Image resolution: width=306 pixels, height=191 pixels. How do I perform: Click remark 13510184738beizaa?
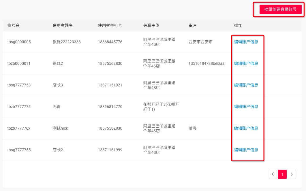pyautogui.click(x=206, y=63)
